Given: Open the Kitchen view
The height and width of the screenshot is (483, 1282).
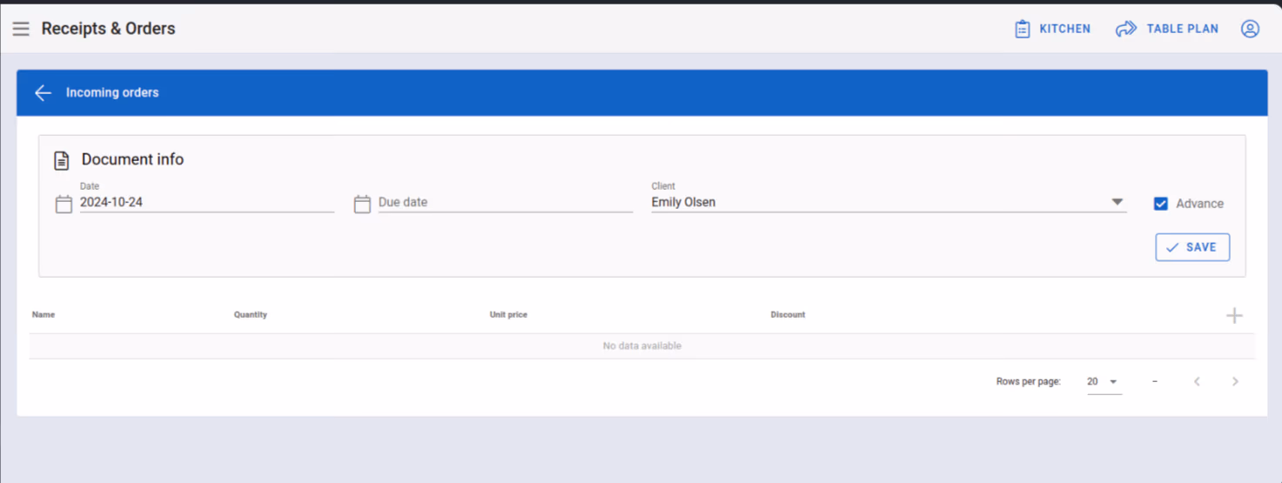Looking at the screenshot, I should (1052, 29).
